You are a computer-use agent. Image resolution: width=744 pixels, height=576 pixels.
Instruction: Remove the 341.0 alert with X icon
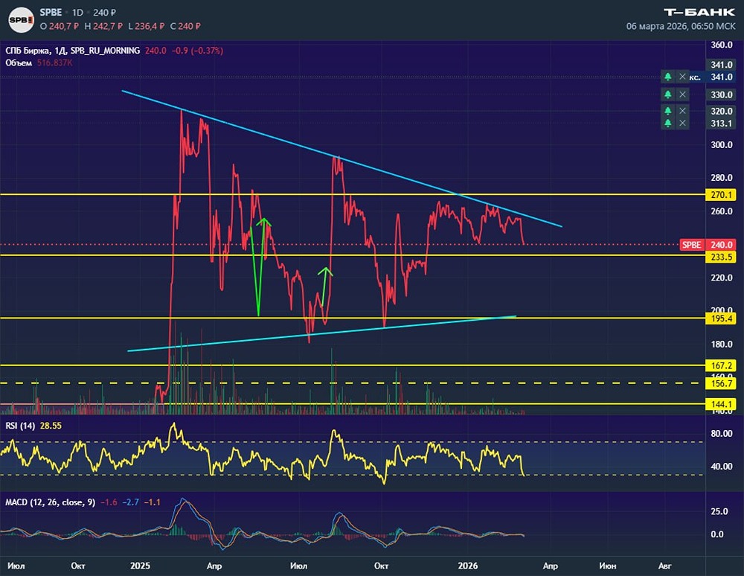682,77
